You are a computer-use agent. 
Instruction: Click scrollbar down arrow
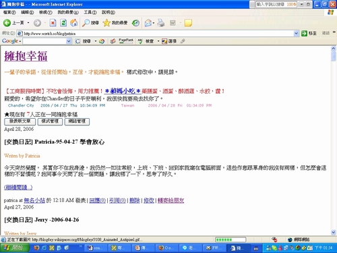(334, 232)
